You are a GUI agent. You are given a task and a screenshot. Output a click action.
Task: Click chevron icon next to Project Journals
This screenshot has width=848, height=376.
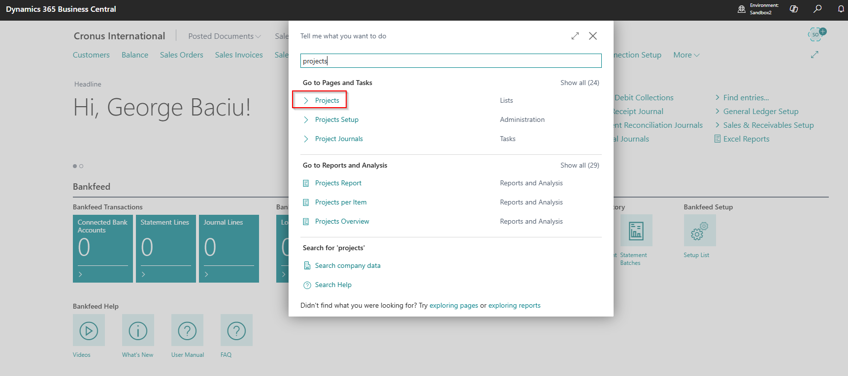coord(306,139)
